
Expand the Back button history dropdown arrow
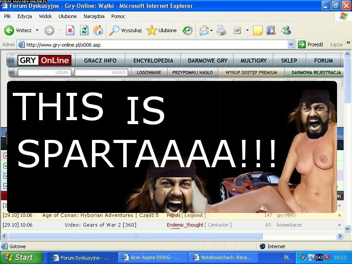pos(37,30)
